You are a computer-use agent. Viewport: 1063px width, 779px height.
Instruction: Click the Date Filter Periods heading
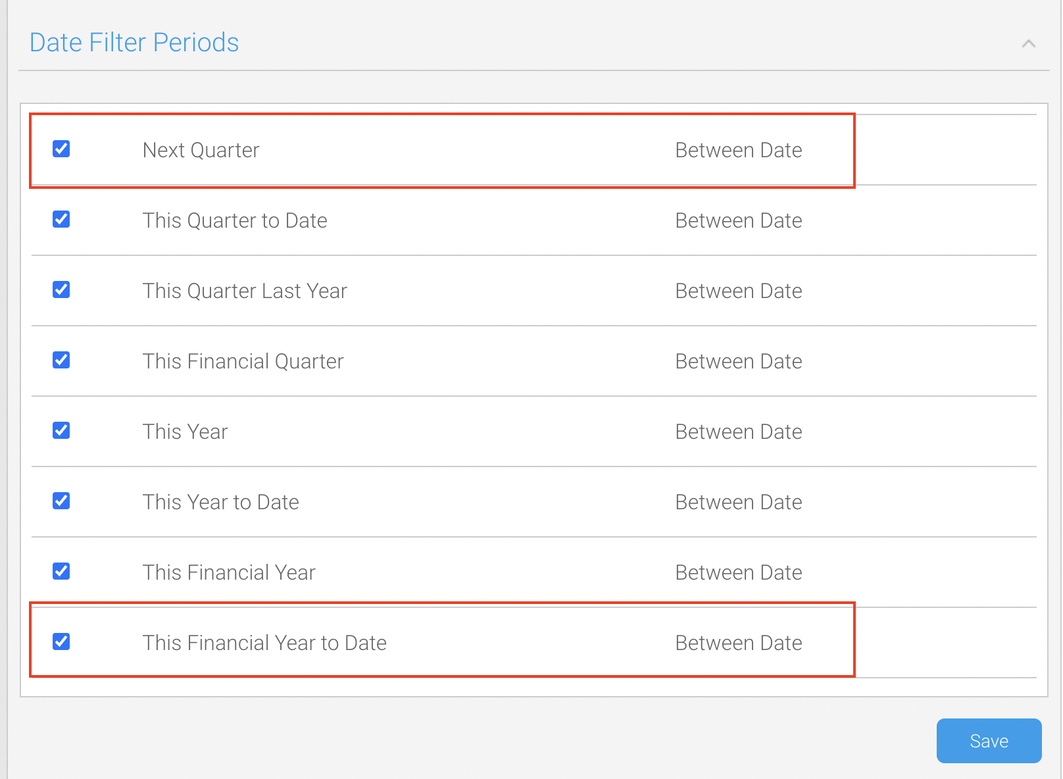click(x=134, y=42)
